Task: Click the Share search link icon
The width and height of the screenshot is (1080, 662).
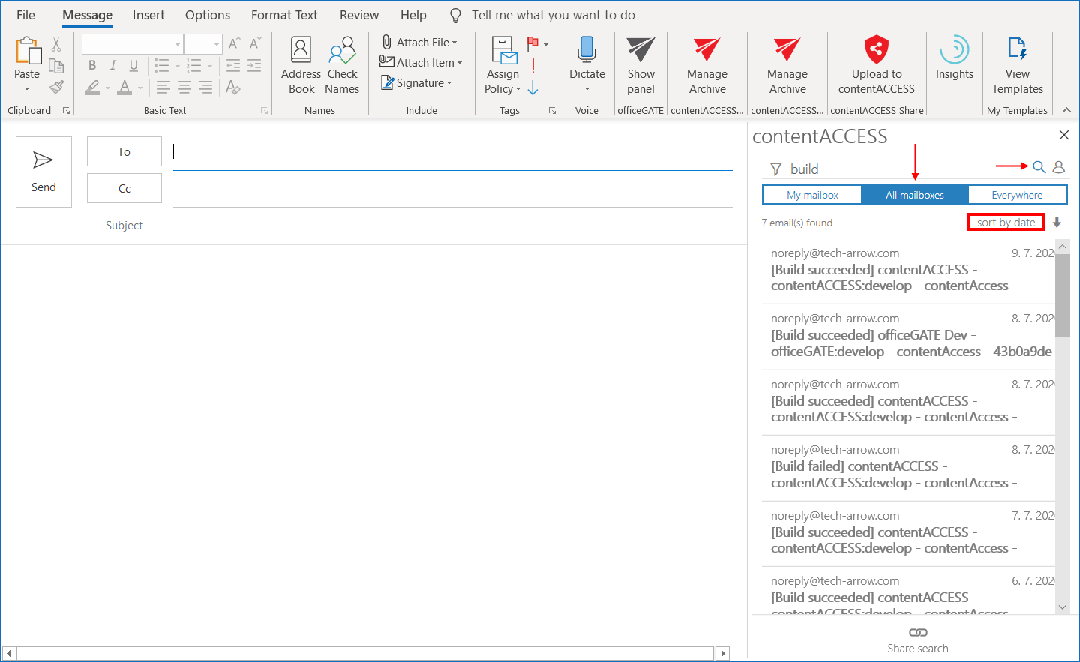Action: click(917, 633)
